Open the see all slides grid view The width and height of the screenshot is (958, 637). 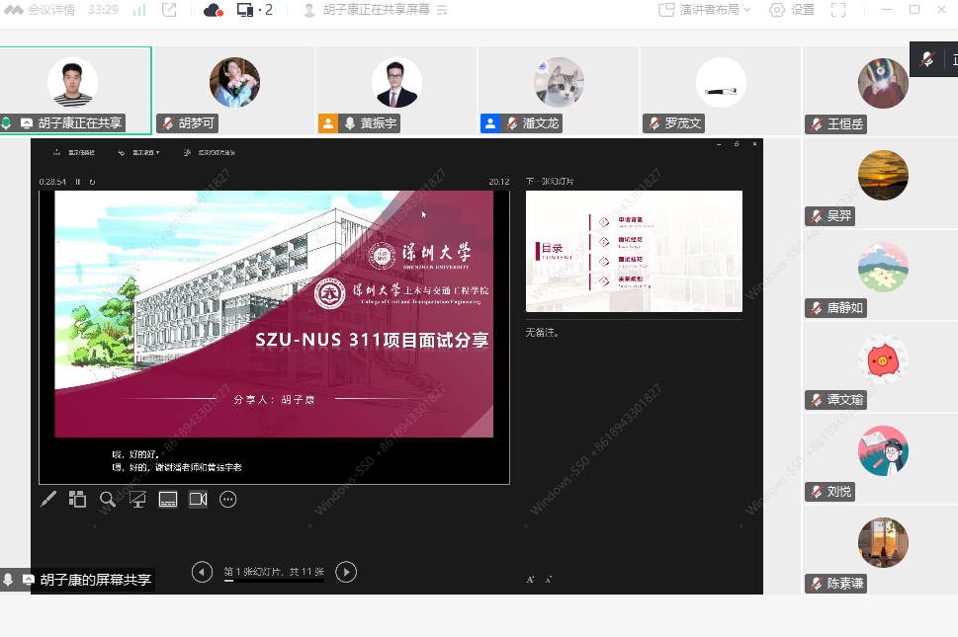pyautogui.click(x=77, y=500)
